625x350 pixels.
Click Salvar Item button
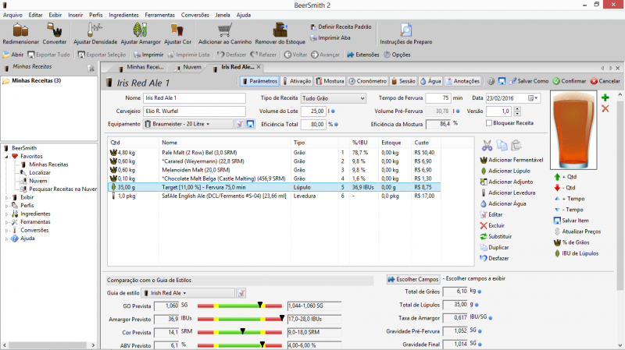571,221
